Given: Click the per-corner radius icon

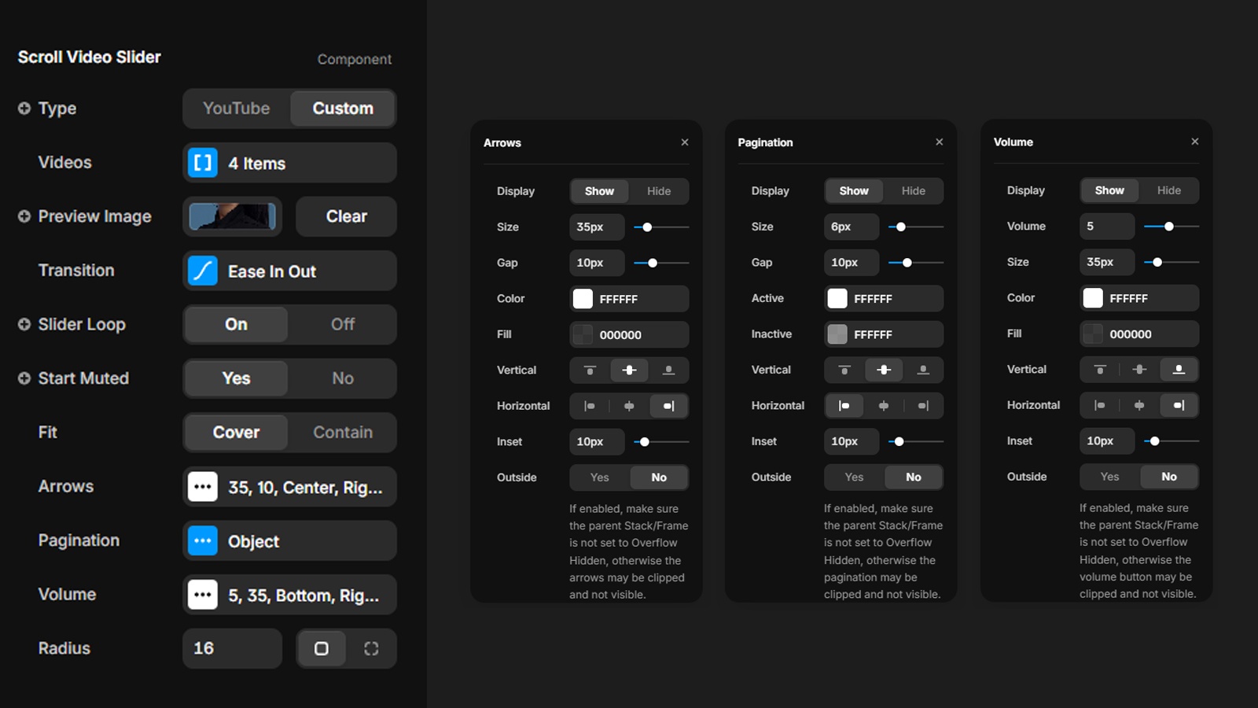Looking at the screenshot, I should [x=371, y=648].
